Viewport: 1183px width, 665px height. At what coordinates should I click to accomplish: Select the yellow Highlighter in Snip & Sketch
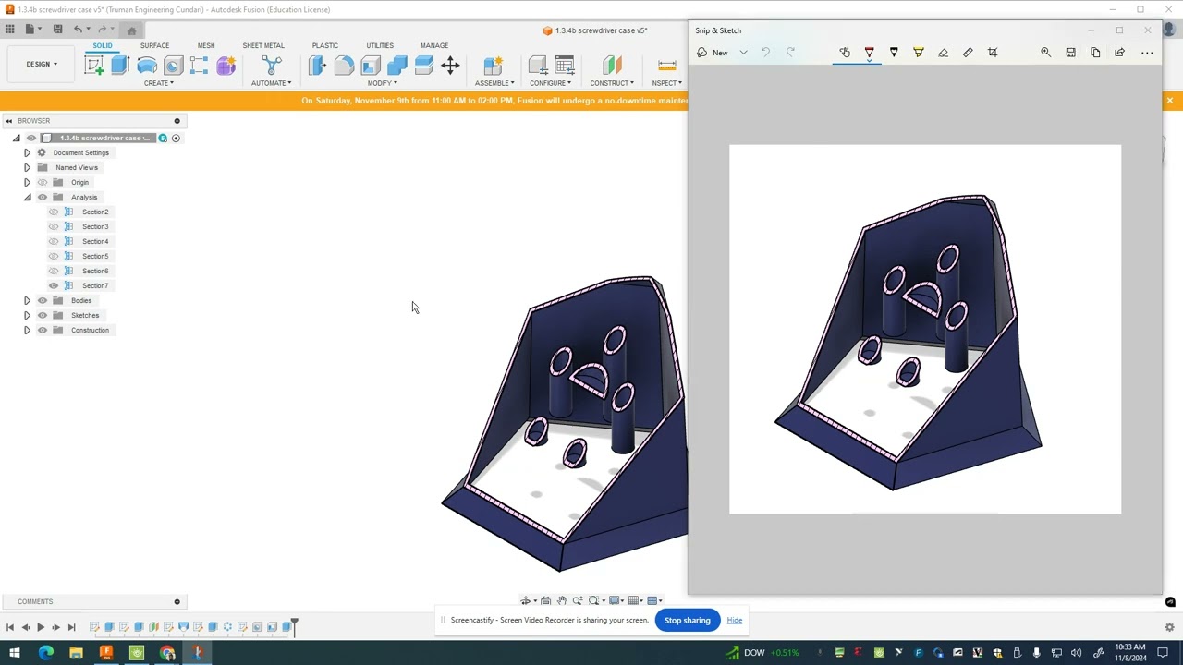point(919,53)
